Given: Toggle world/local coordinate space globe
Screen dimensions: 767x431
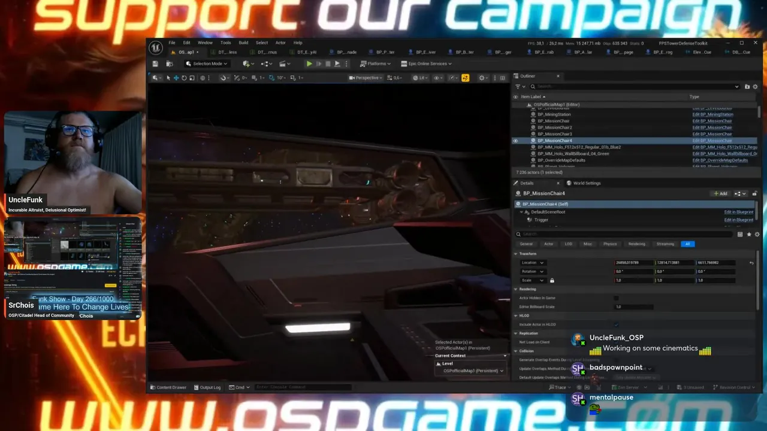Looking at the screenshot, I should point(203,78).
